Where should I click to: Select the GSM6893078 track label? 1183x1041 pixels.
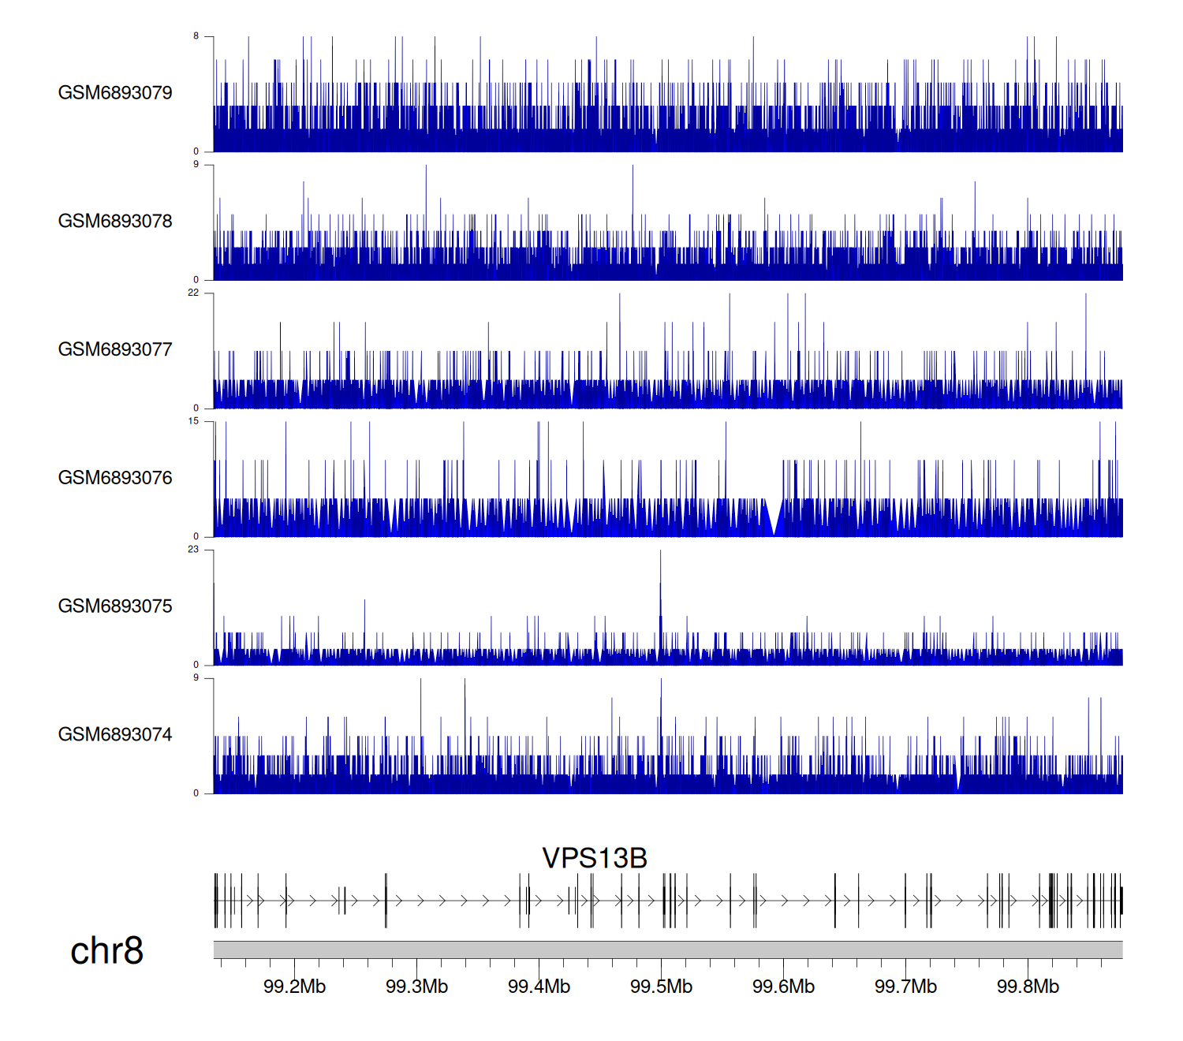[115, 222]
